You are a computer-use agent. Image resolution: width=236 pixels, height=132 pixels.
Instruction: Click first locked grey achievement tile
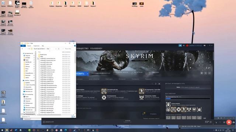168,118
